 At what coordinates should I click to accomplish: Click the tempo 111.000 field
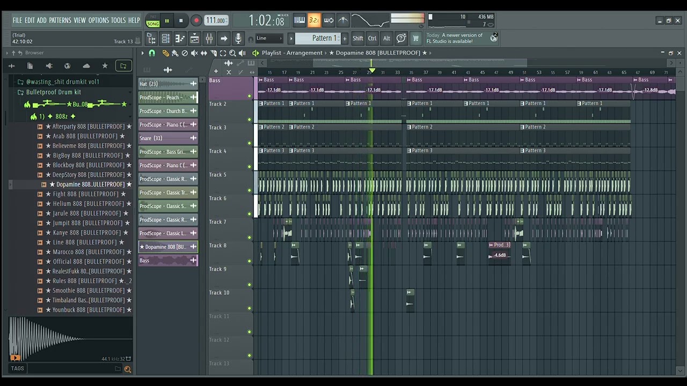[216, 20]
